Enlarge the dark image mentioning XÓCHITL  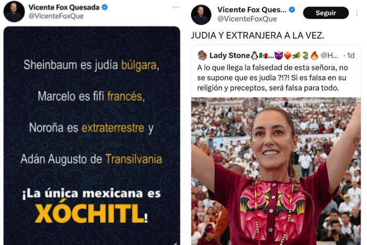[x=92, y=136]
